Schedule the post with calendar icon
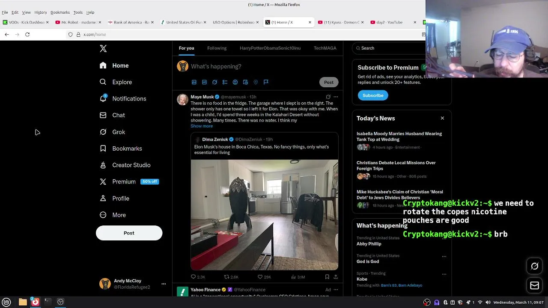This screenshot has width=548, height=308. point(245,82)
